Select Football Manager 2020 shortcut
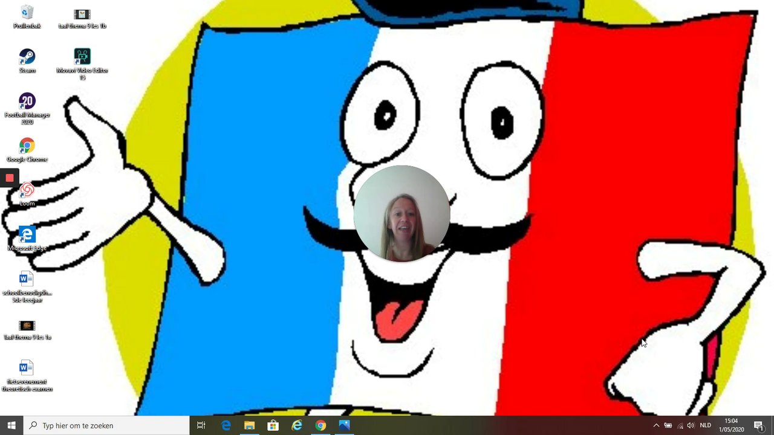Image resolution: width=774 pixels, height=435 pixels. click(x=27, y=109)
